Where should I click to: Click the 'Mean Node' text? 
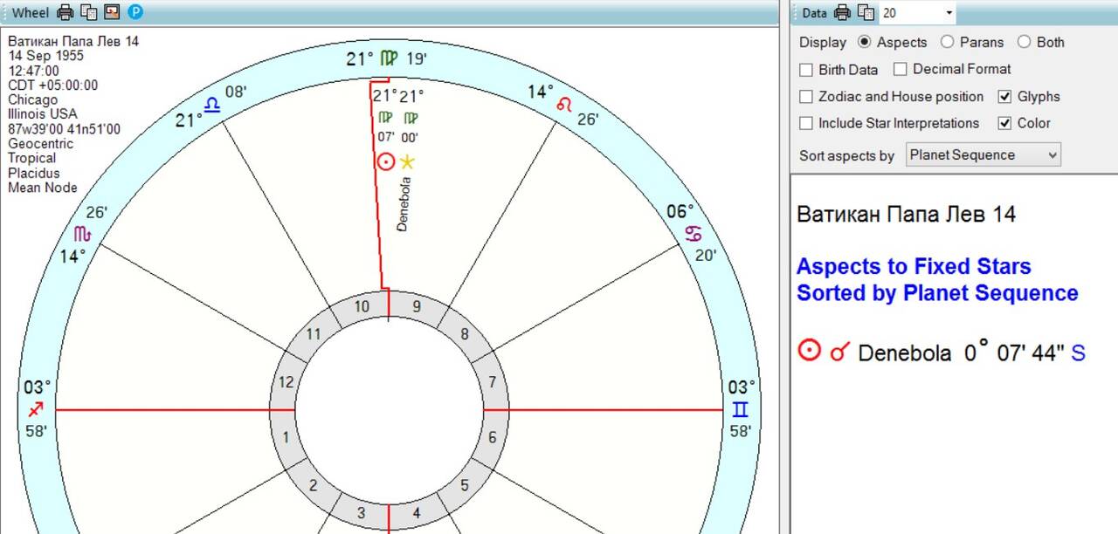pyautogui.click(x=43, y=188)
